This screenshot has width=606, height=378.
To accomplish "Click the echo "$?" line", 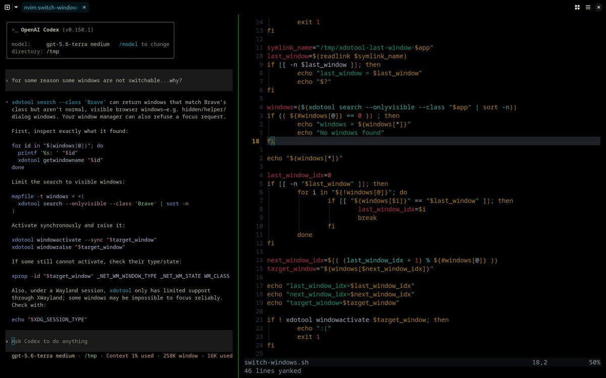I will (314, 82).
